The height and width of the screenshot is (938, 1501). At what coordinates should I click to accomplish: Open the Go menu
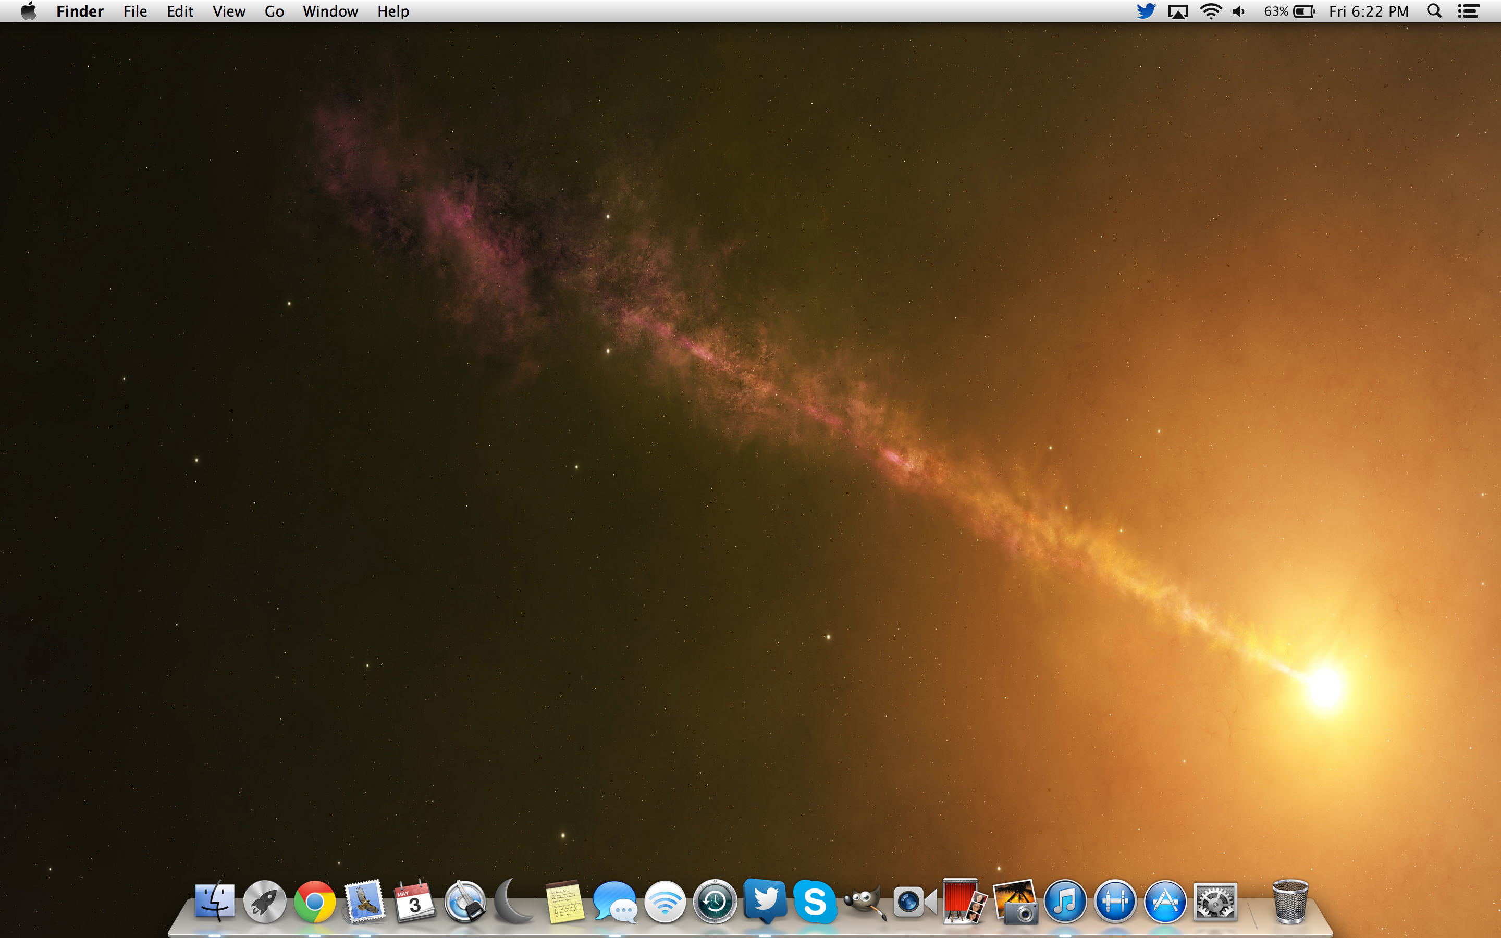(x=274, y=11)
